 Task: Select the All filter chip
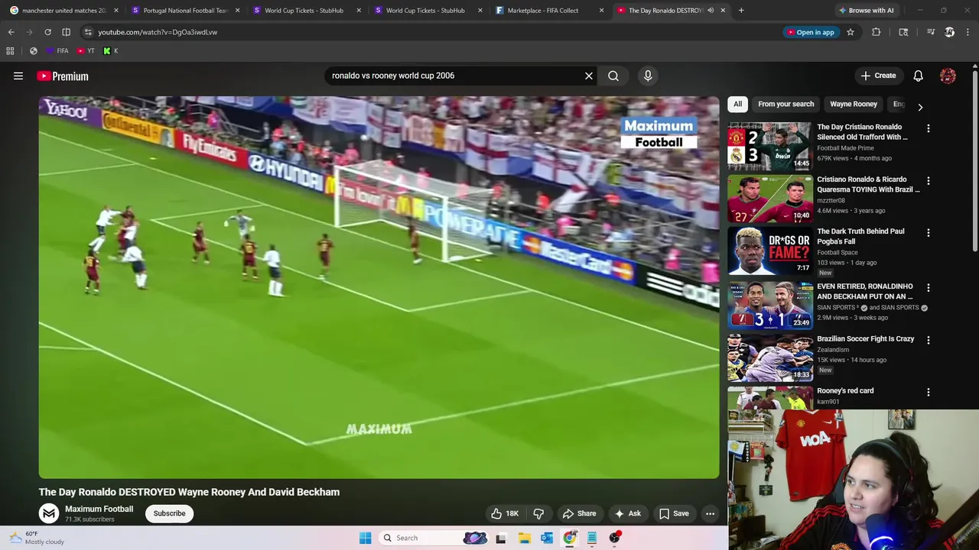click(x=737, y=104)
